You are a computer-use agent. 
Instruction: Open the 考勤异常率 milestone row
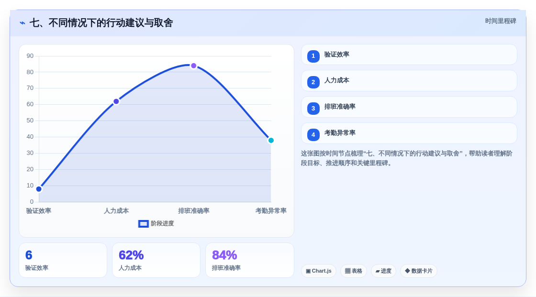[409, 133]
